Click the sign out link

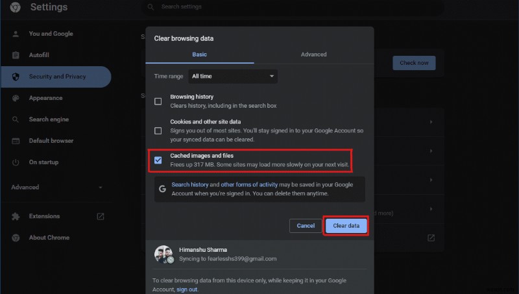tap(187, 289)
